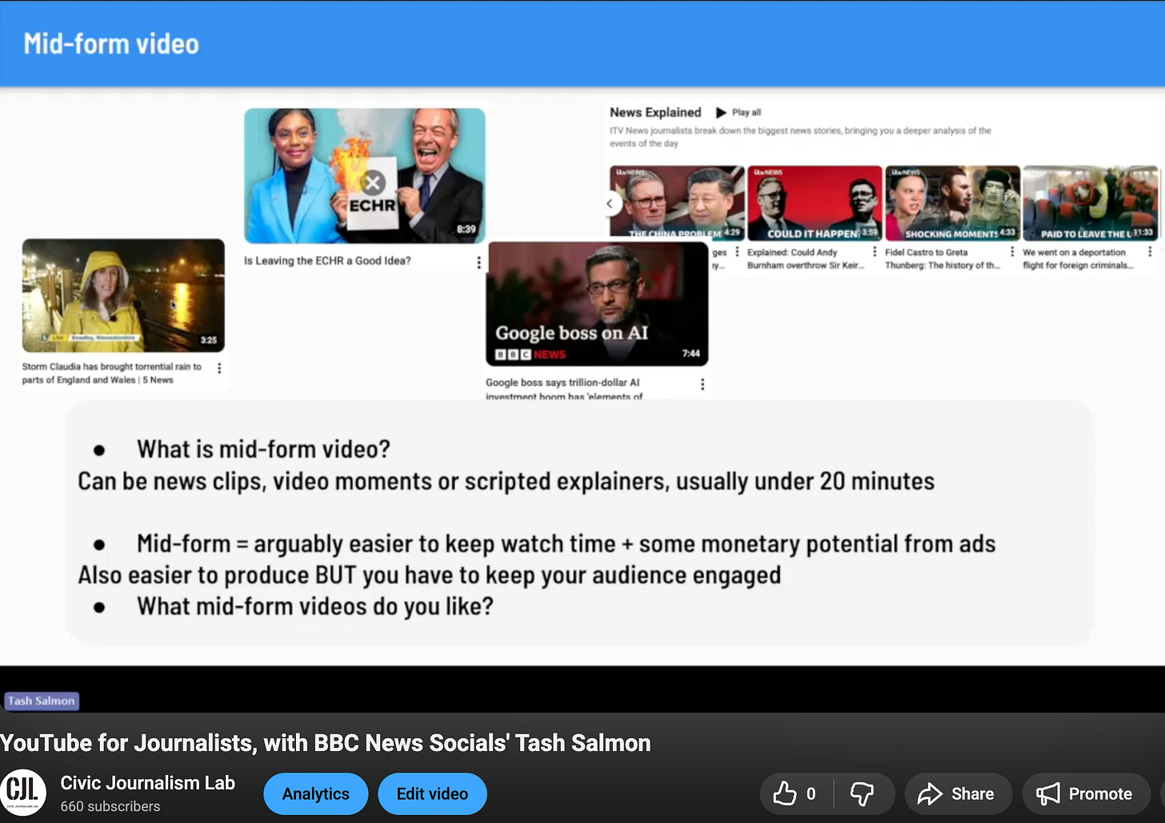Click the video title about YouTube for Journalists
The height and width of the screenshot is (823, 1165).
326,743
